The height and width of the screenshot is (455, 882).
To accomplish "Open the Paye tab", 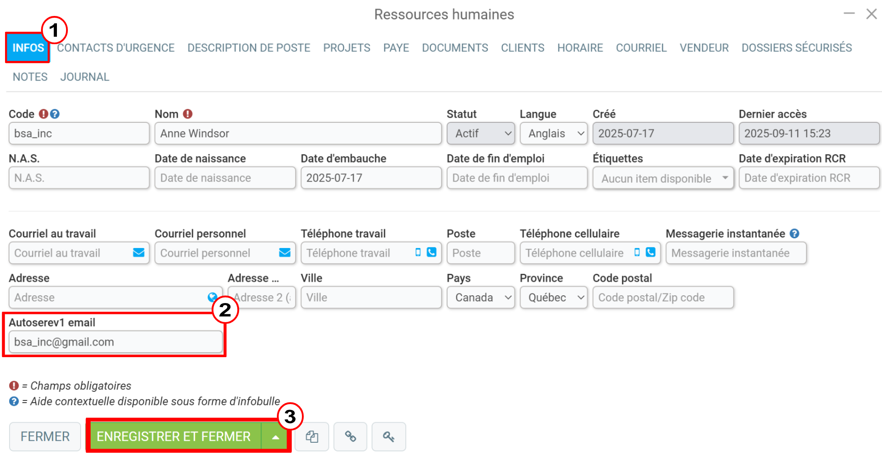I will pos(396,48).
